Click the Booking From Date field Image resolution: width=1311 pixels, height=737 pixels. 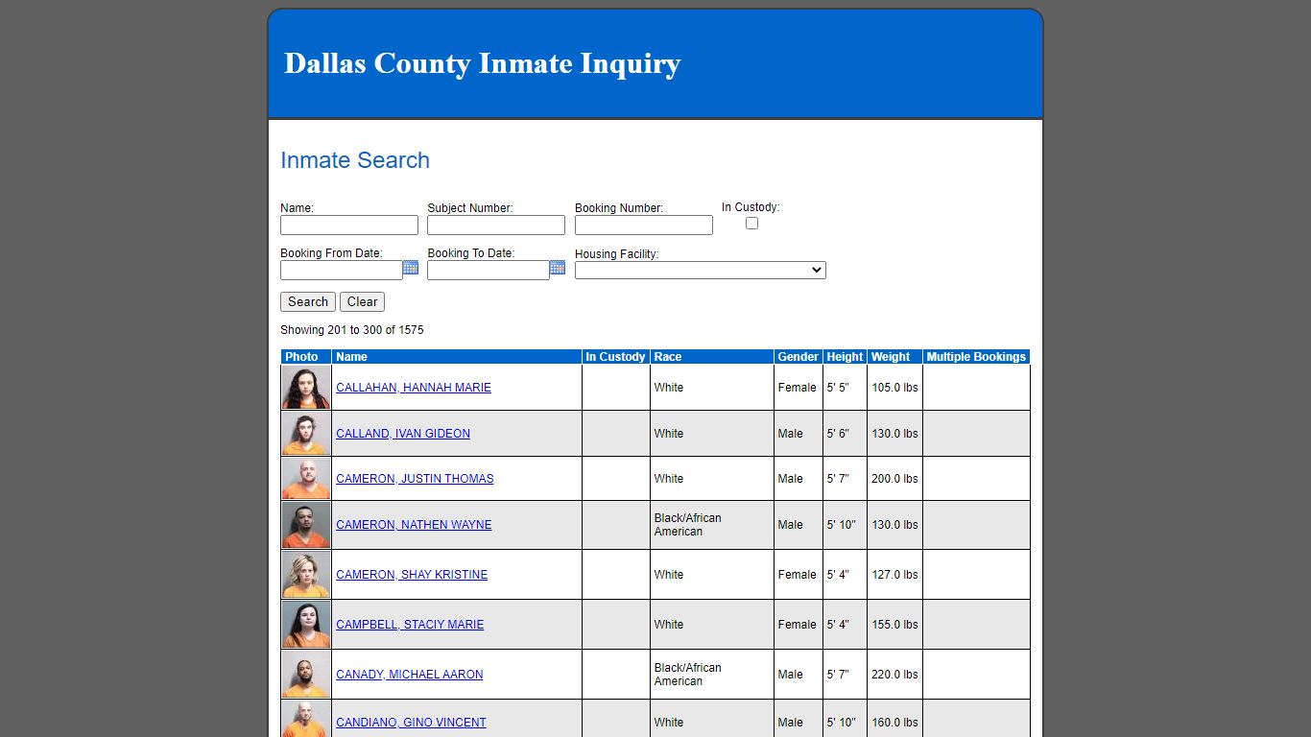coord(342,271)
